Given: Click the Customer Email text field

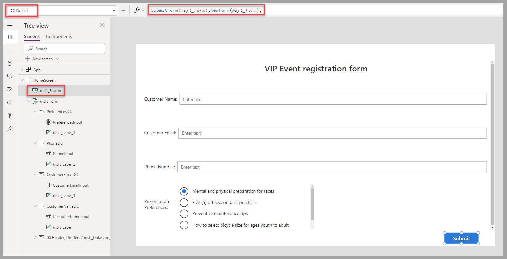Looking at the screenshot, I should pos(333,133).
